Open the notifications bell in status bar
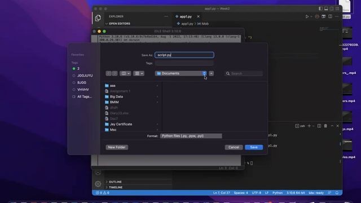Screen dimensions: 361x203 pyautogui.click(x=337, y=193)
